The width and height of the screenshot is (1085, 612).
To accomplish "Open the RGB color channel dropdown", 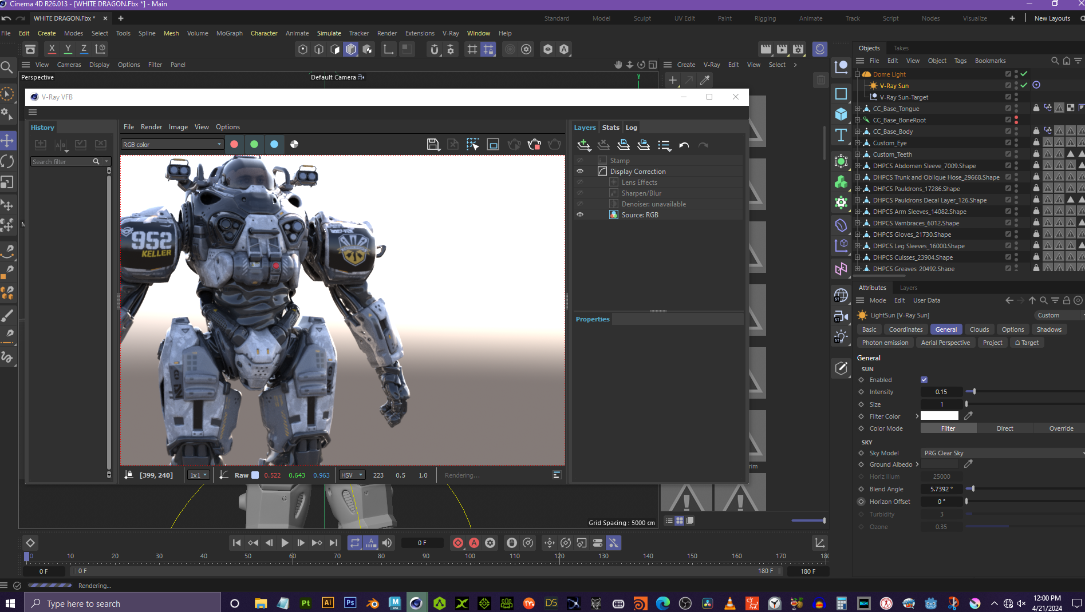I will tap(172, 145).
